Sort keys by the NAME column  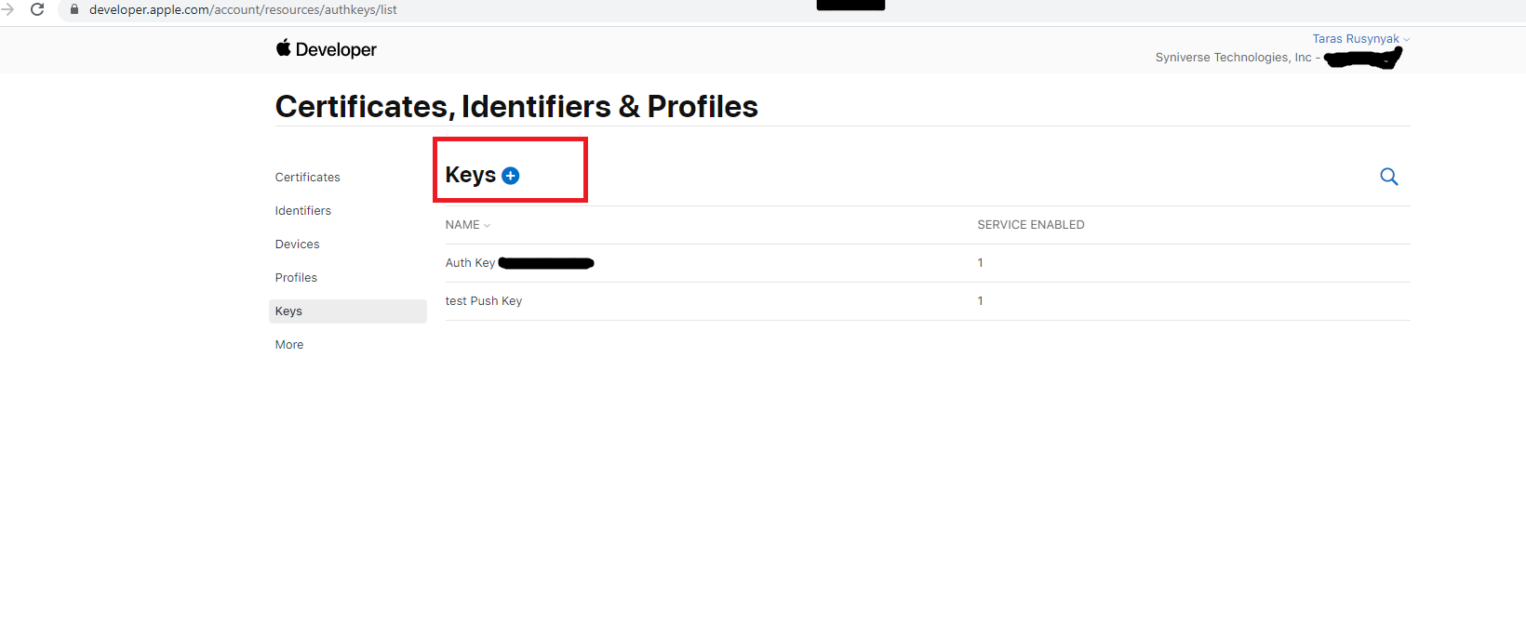pos(467,225)
